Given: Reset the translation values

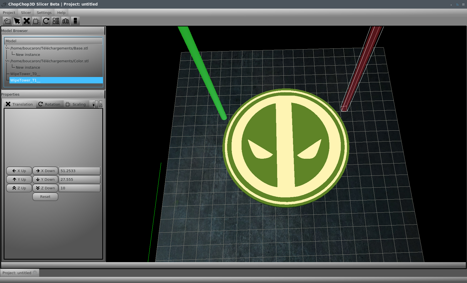Looking at the screenshot, I should click(45, 197).
